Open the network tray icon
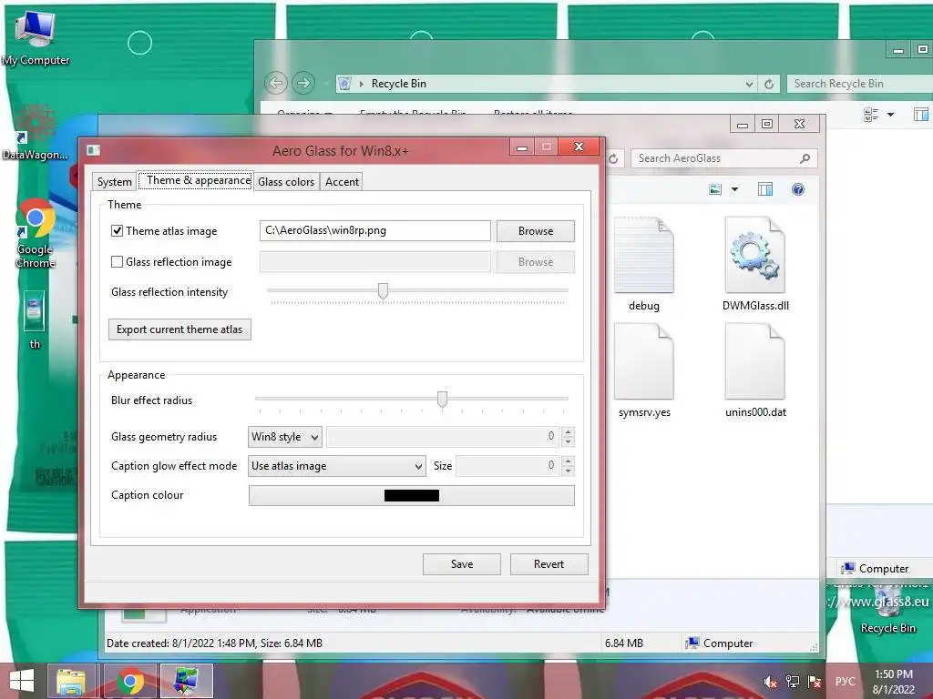This screenshot has height=699, width=933. [793, 683]
